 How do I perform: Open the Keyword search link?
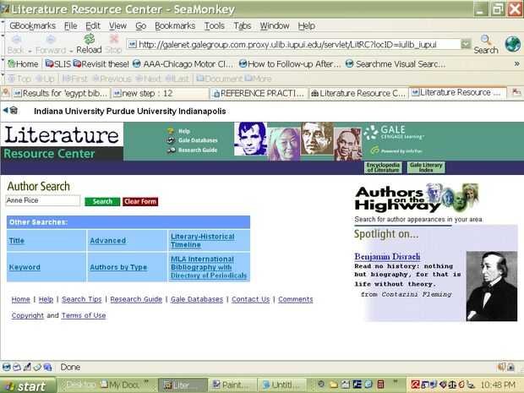[x=25, y=267]
